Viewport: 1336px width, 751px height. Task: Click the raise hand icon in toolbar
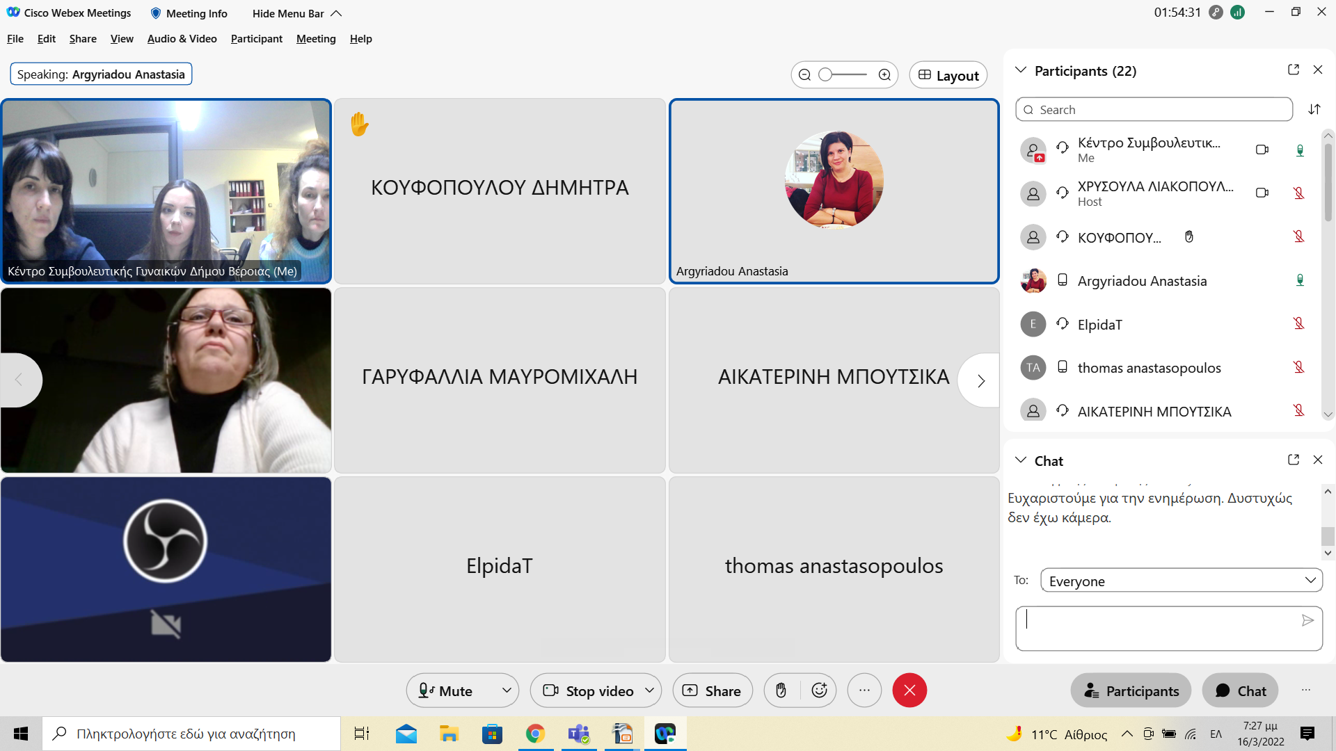point(781,691)
